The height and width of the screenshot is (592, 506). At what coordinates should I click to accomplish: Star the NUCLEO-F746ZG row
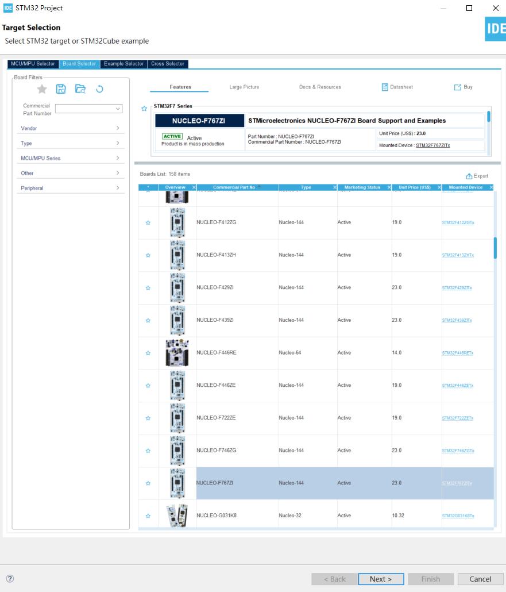[x=148, y=451]
